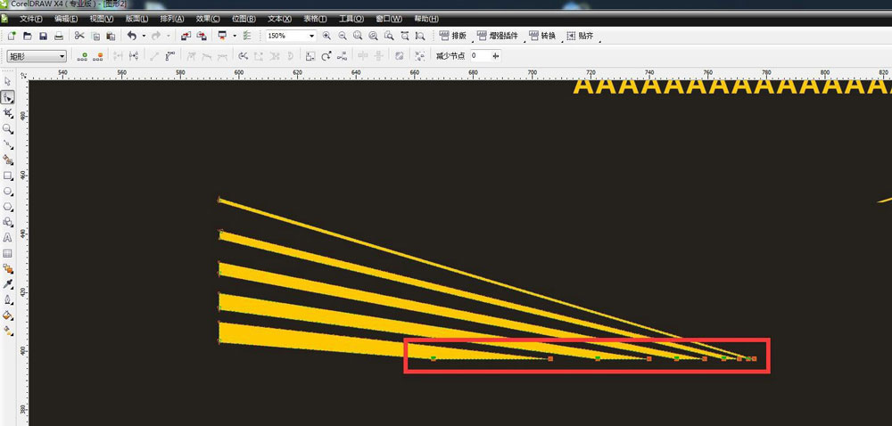The width and height of the screenshot is (892, 426).
Task: Click the Save disk icon
Action: coord(43,36)
